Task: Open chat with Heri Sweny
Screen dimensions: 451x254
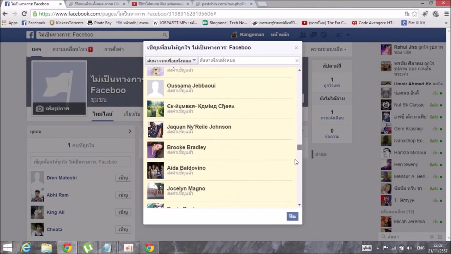Action: [x=412, y=164]
